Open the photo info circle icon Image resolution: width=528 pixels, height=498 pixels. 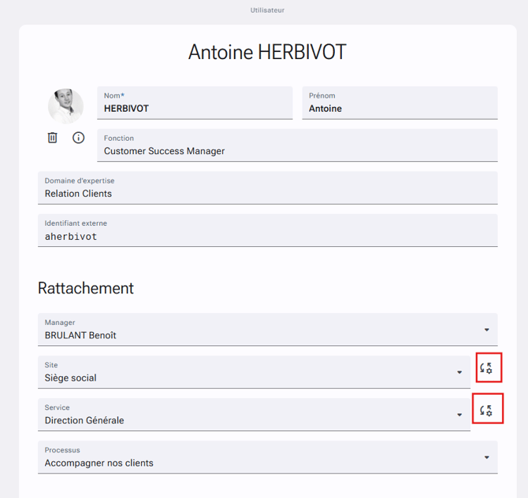(79, 138)
